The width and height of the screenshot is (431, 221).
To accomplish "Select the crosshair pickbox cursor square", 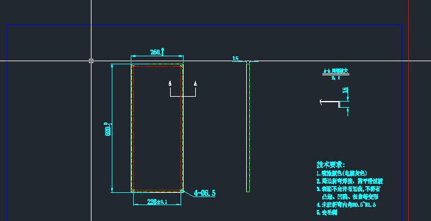I will coord(91,61).
